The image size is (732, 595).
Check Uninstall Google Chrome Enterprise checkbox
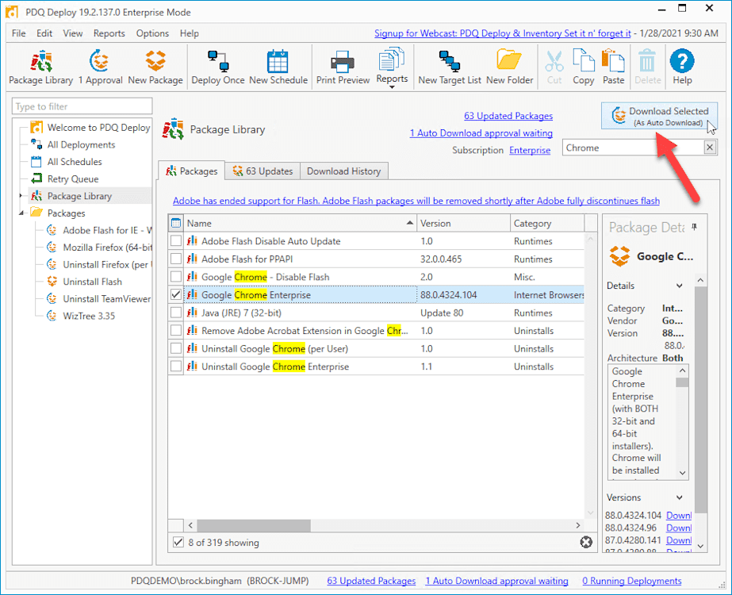pyautogui.click(x=176, y=367)
